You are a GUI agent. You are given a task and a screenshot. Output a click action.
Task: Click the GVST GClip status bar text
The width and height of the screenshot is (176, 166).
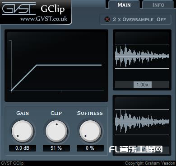pos(12,163)
